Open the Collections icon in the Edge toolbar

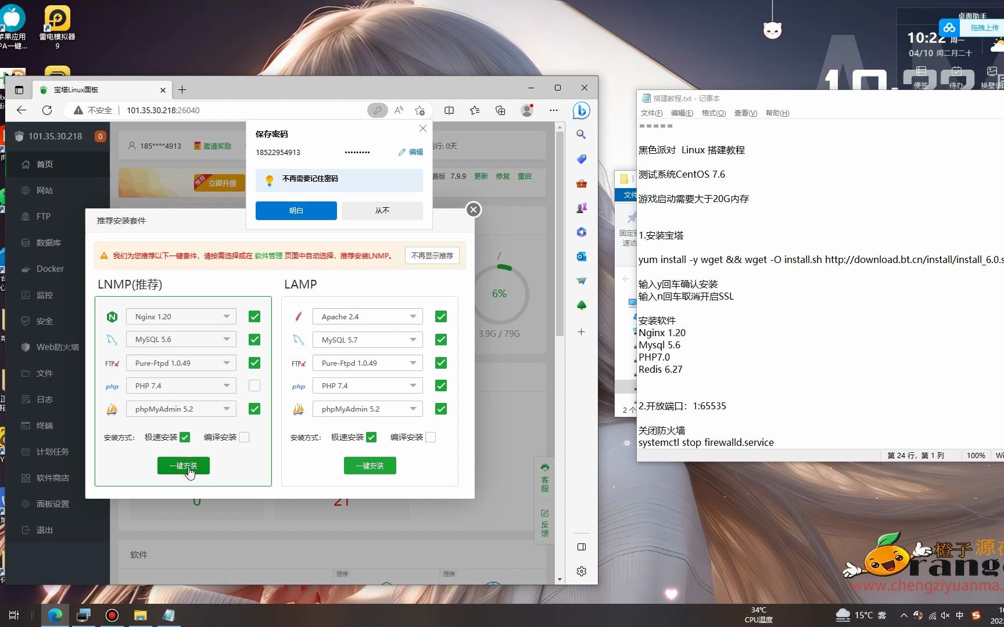pyautogui.click(x=500, y=110)
